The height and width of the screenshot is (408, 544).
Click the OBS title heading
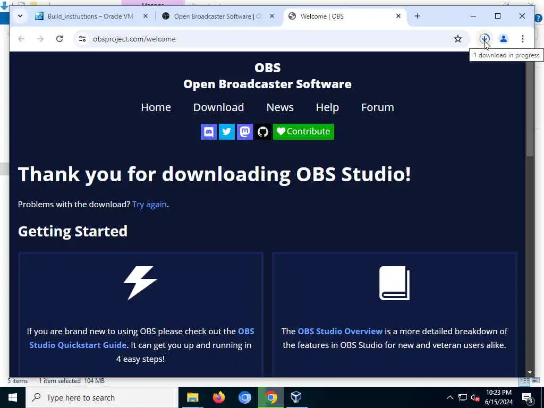(268, 67)
